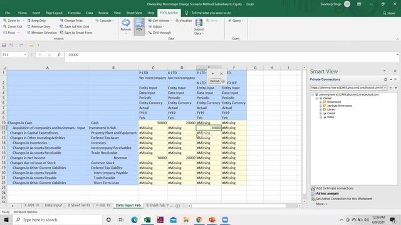
Task: Select the Rates tree item
Action: 330,117
